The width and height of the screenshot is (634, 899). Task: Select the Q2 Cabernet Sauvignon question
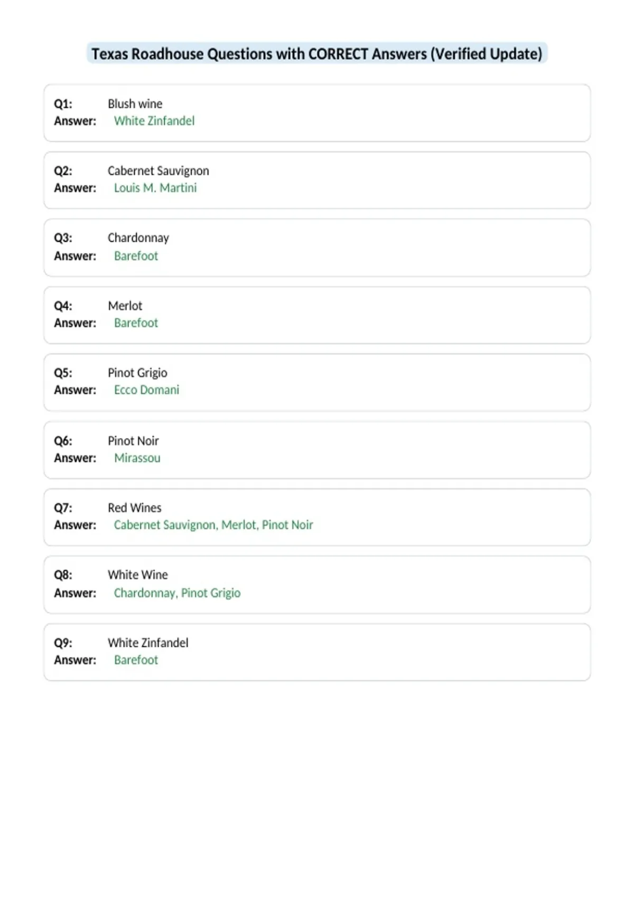pyautogui.click(x=158, y=171)
